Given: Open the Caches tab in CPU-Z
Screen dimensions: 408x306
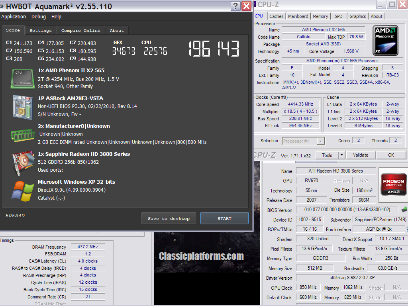Looking at the screenshot, I should coord(277,16).
